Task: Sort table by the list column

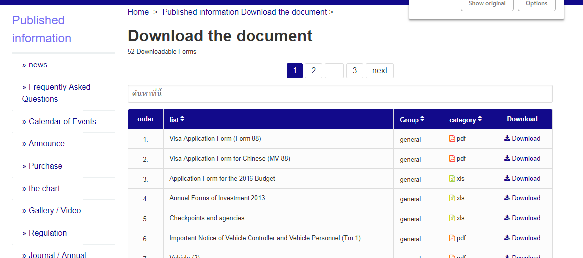Action: pyautogui.click(x=177, y=119)
